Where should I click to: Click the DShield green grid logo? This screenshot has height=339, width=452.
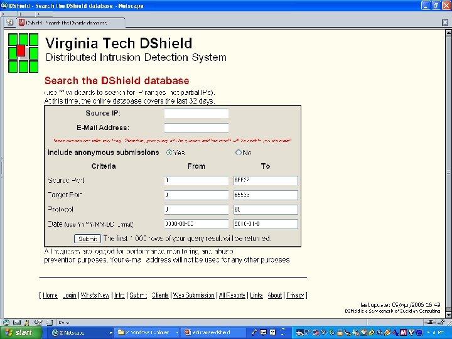click(x=23, y=53)
